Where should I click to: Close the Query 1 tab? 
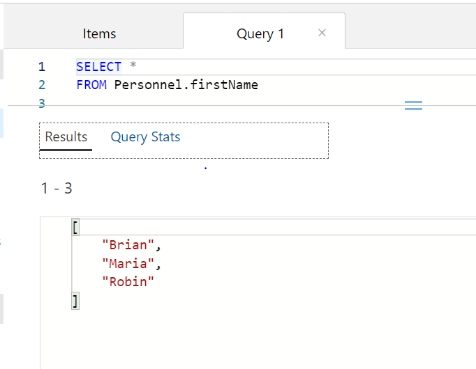322,33
